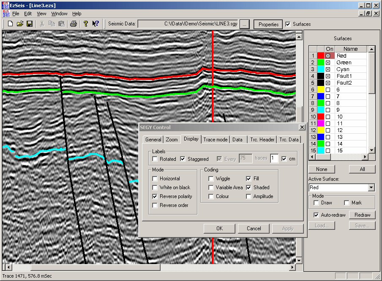Open the Window menu
Screen dimensions: 382x281
click(x=59, y=14)
